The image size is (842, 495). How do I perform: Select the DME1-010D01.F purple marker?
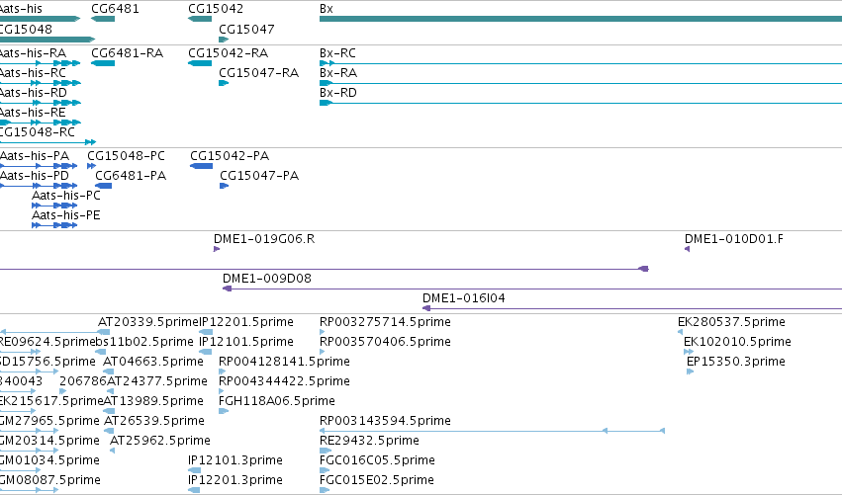coord(688,249)
